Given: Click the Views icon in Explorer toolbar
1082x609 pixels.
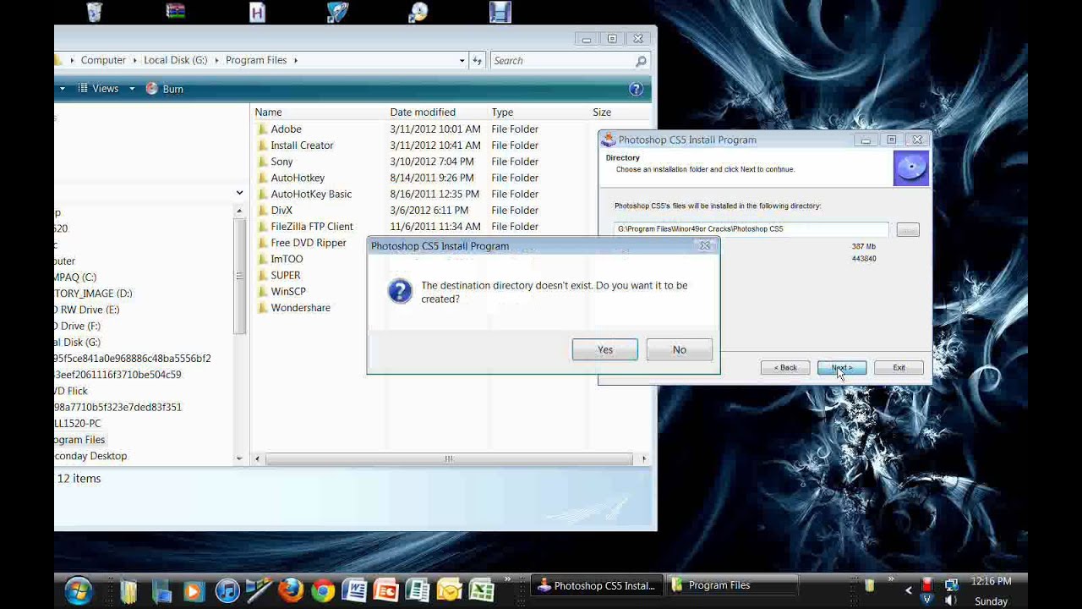Looking at the screenshot, I should (83, 89).
